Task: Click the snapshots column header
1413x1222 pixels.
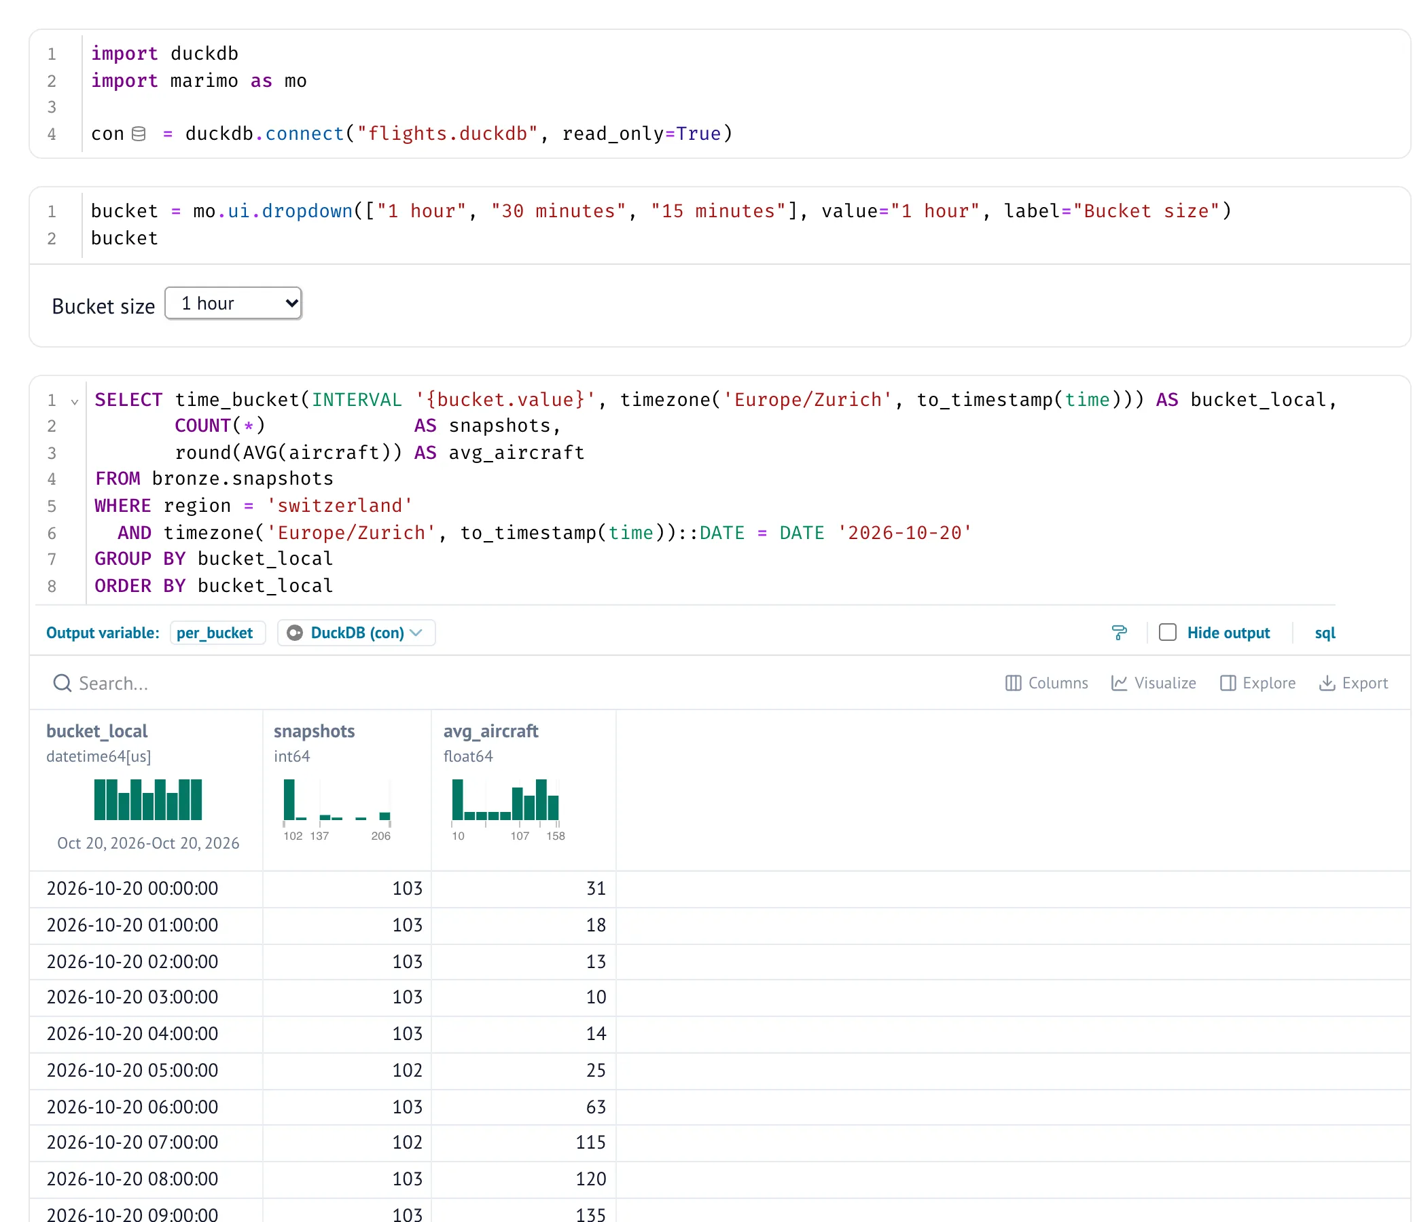Action: pos(315,731)
